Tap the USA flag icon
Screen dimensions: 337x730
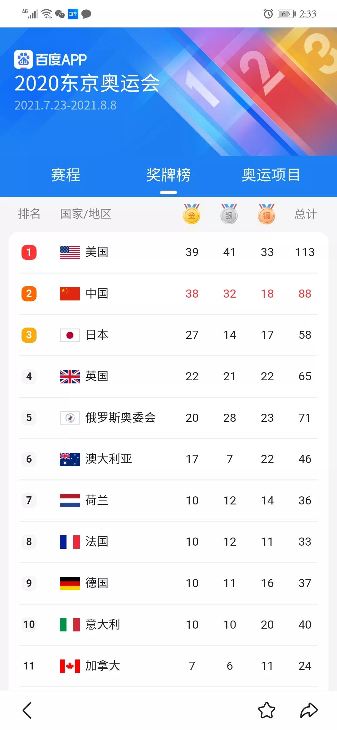pos(70,252)
